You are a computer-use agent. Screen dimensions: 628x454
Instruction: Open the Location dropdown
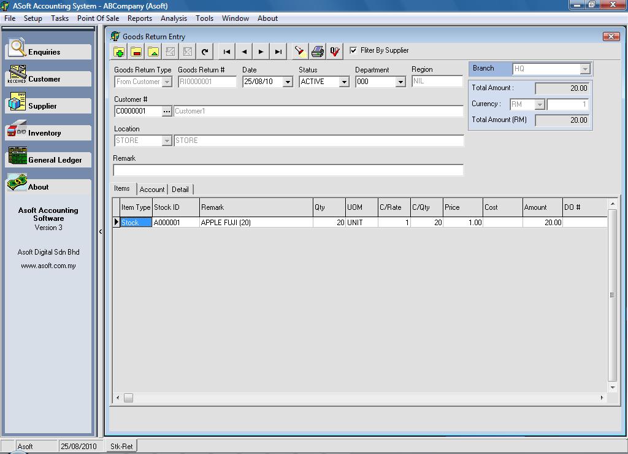167,140
